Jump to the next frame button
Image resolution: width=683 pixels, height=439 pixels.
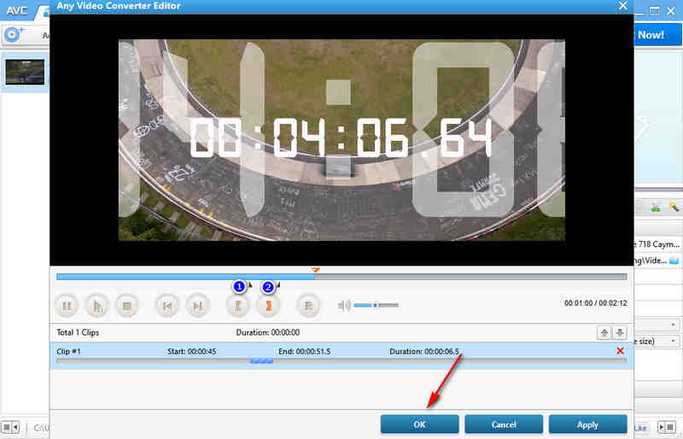197,306
